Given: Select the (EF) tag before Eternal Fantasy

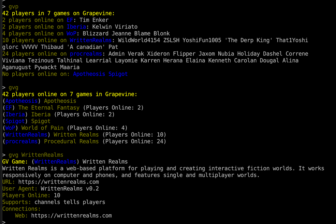Looking at the screenshot, I should (9, 108).
